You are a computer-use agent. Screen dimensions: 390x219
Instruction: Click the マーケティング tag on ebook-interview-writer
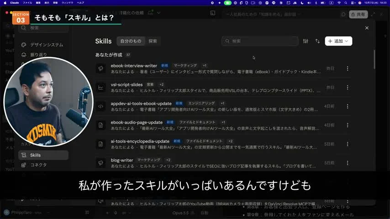(x=185, y=65)
